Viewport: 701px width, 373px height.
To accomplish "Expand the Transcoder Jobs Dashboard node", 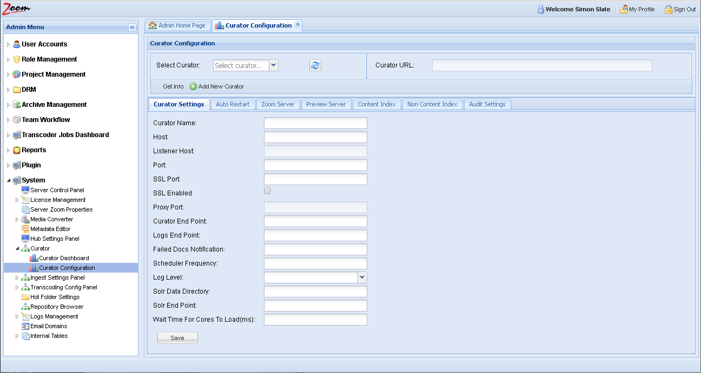I will pos(8,135).
